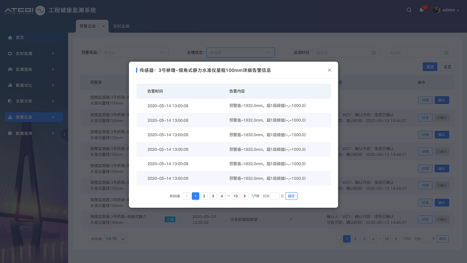Select page 2 in background table pagination

click(355, 239)
